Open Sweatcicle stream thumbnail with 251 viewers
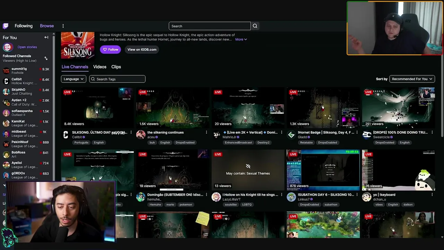The width and height of the screenshot is (444, 250). (398, 108)
